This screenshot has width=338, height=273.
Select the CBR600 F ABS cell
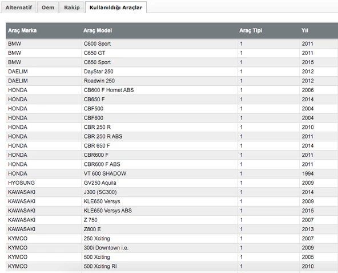click(x=159, y=164)
